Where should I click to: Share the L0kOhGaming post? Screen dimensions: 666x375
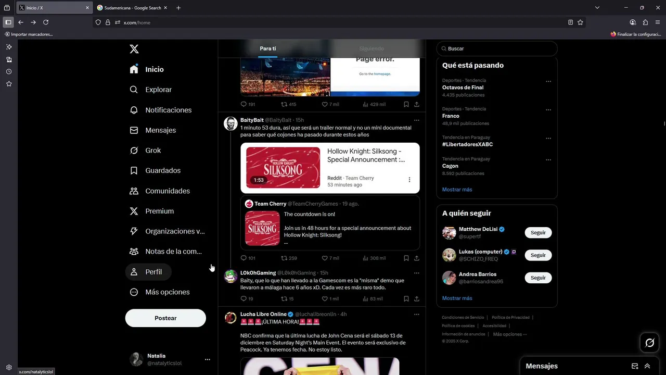point(417,299)
